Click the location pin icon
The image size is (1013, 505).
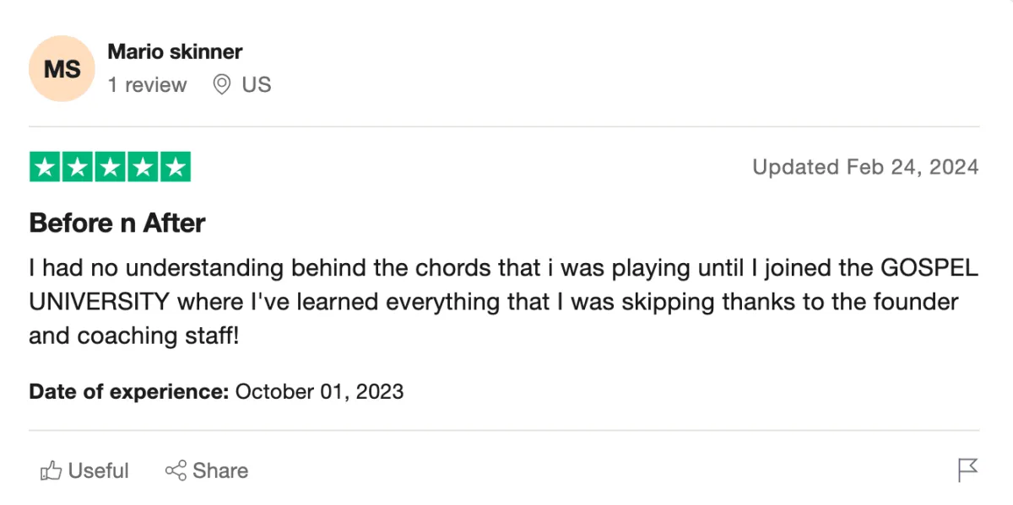click(x=222, y=84)
